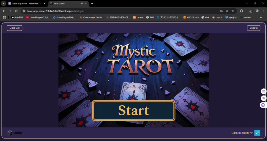267x141 pixels.
Task: Click the Start button in the game
Action: pyautogui.click(x=133, y=110)
